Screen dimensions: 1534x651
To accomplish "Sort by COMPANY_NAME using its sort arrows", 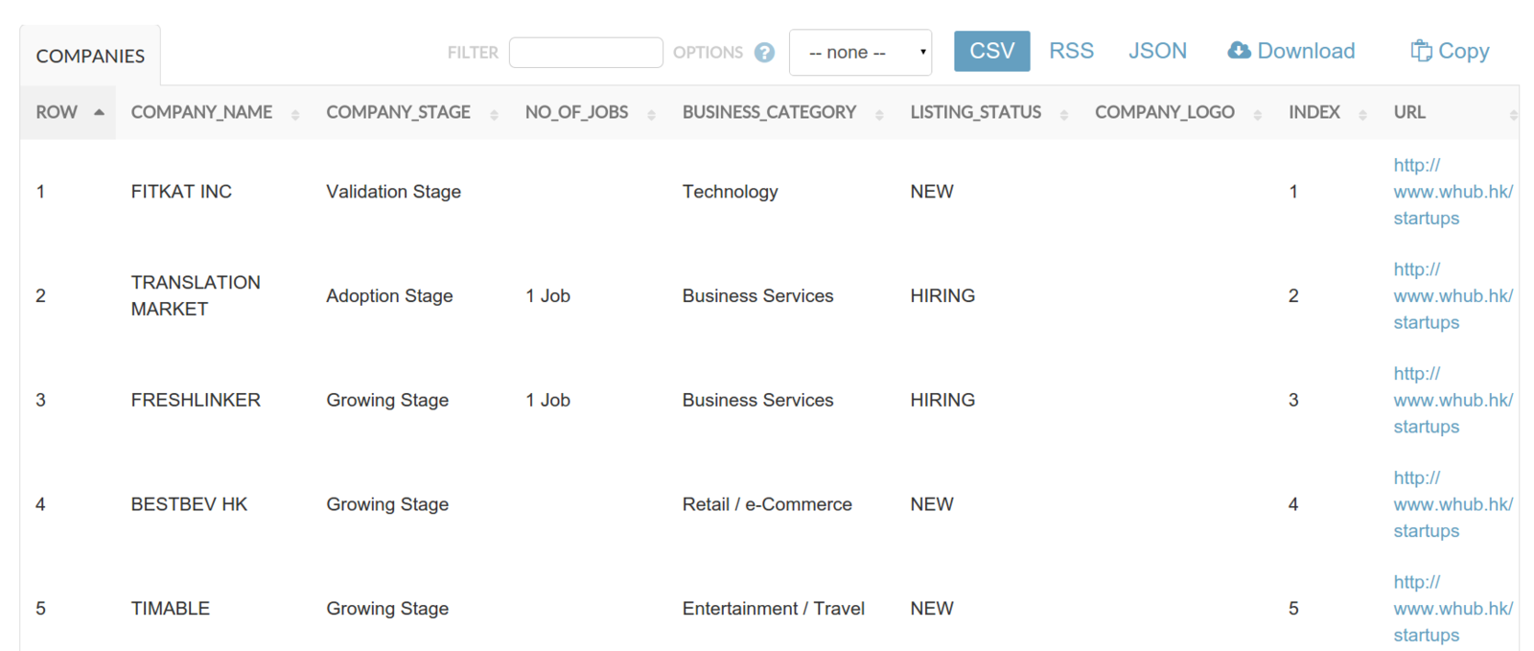I will [295, 114].
